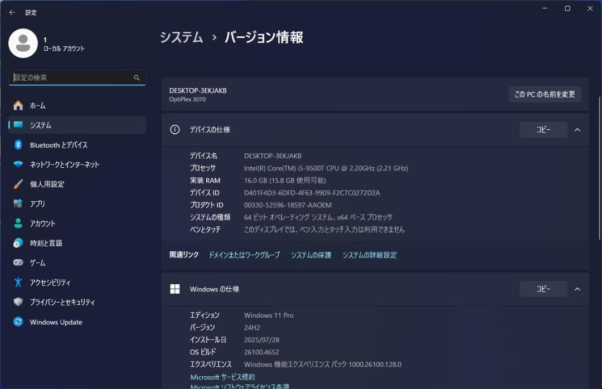Click the back arrow at top left
The height and width of the screenshot is (389, 602).
pos(12,12)
